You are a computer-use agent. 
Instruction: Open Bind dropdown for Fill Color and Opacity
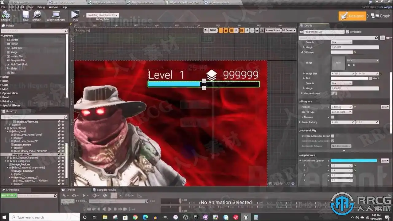click(x=385, y=161)
